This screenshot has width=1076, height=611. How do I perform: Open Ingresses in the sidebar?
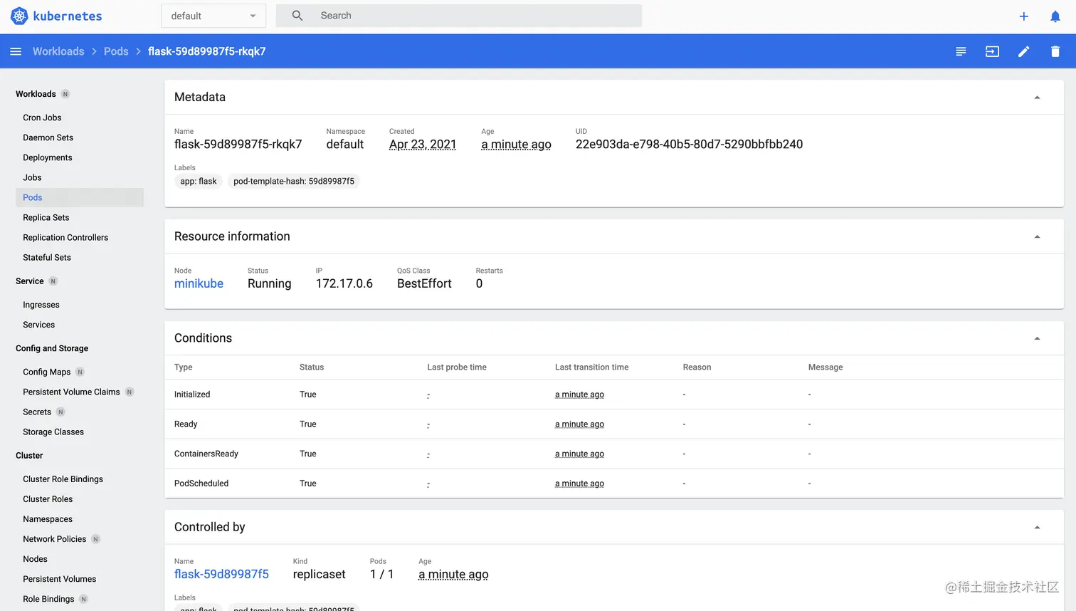41,305
